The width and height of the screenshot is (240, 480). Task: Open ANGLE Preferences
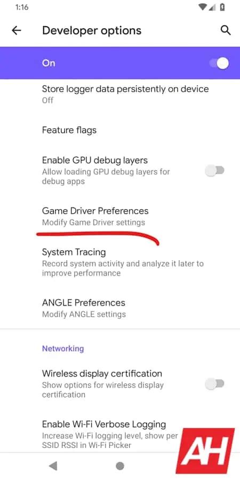tap(120, 308)
